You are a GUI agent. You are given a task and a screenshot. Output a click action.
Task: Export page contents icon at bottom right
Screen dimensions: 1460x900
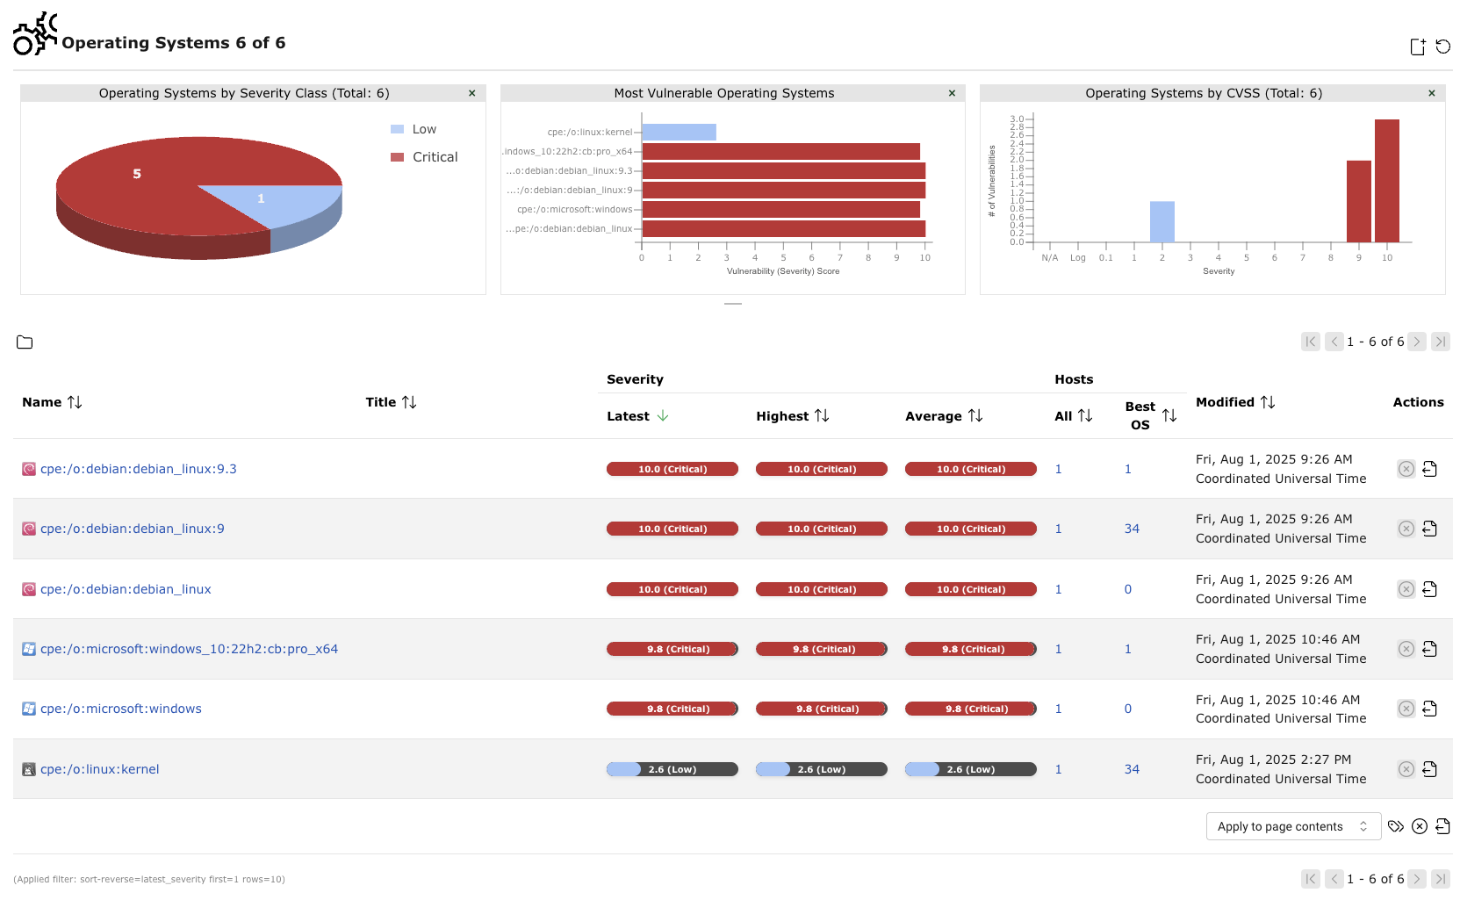click(x=1442, y=826)
